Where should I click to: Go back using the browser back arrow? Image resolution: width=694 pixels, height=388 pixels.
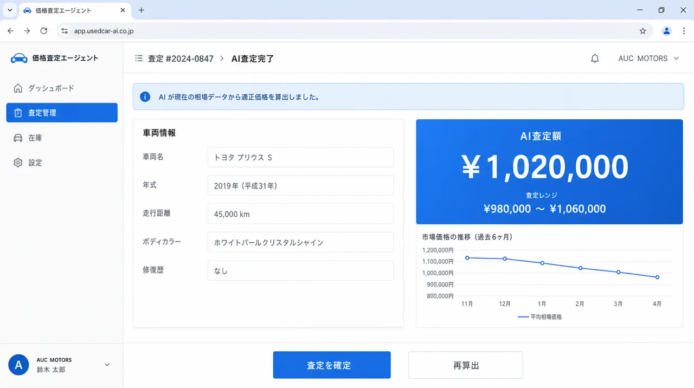tap(10, 31)
